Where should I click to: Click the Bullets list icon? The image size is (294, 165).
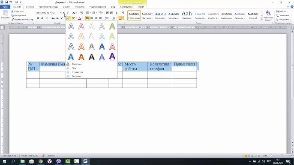87,13
